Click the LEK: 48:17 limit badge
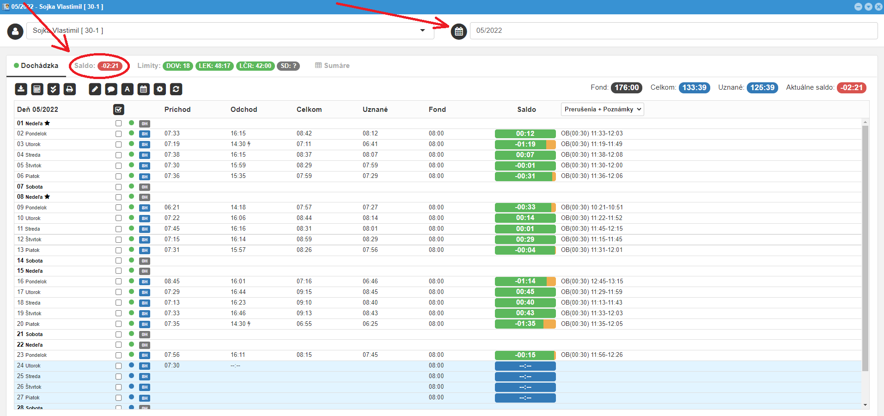The image size is (884, 416). tap(214, 66)
